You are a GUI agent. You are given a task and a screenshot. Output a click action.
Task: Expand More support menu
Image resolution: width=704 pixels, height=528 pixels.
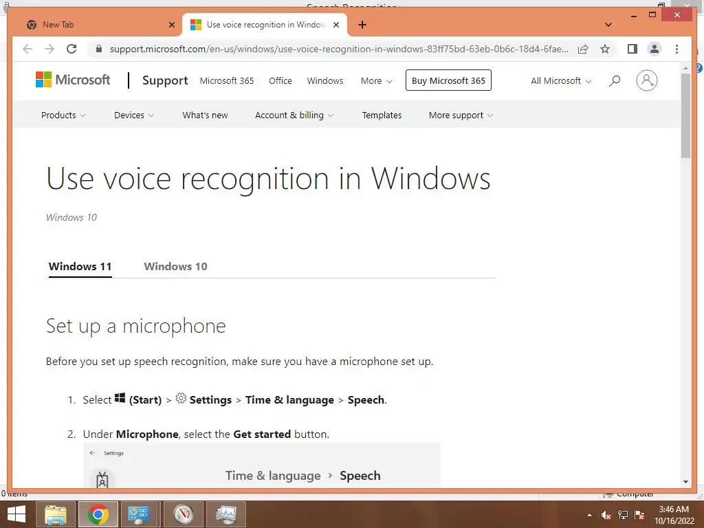pos(461,115)
